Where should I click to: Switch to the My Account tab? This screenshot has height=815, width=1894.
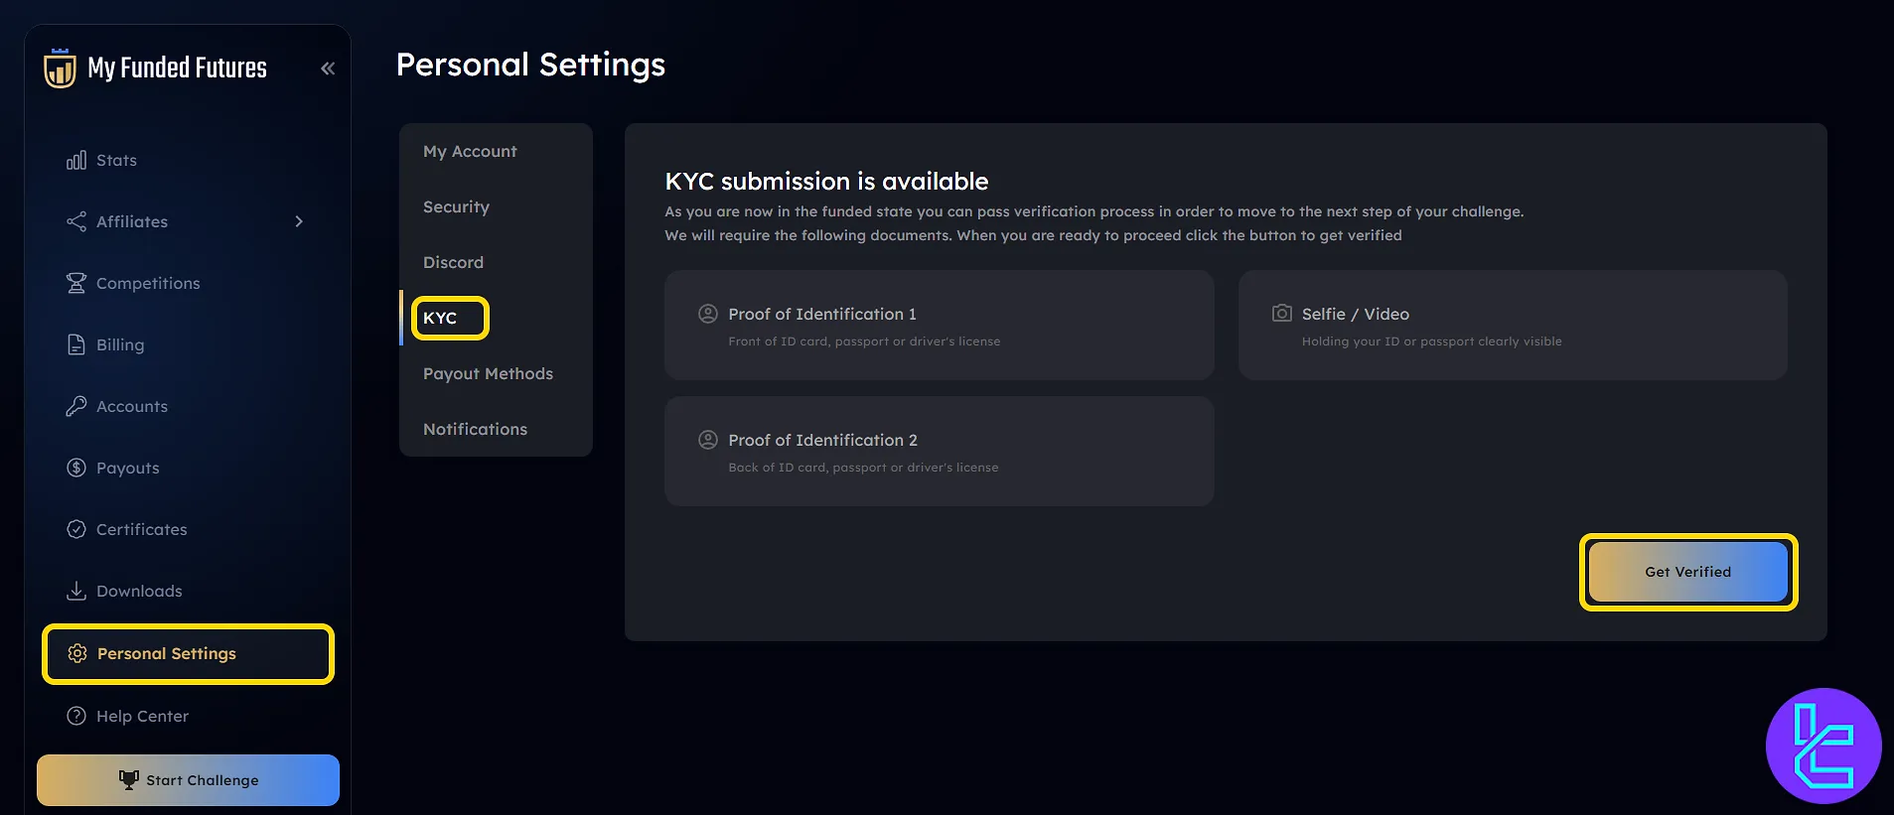click(470, 151)
